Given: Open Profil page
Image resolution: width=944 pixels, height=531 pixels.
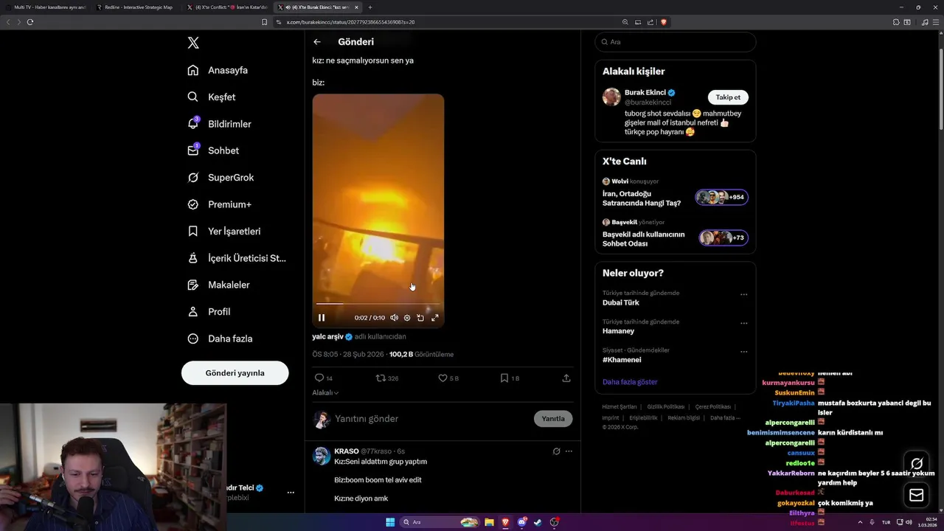Looking at the screenshot, I should [209, 312].
